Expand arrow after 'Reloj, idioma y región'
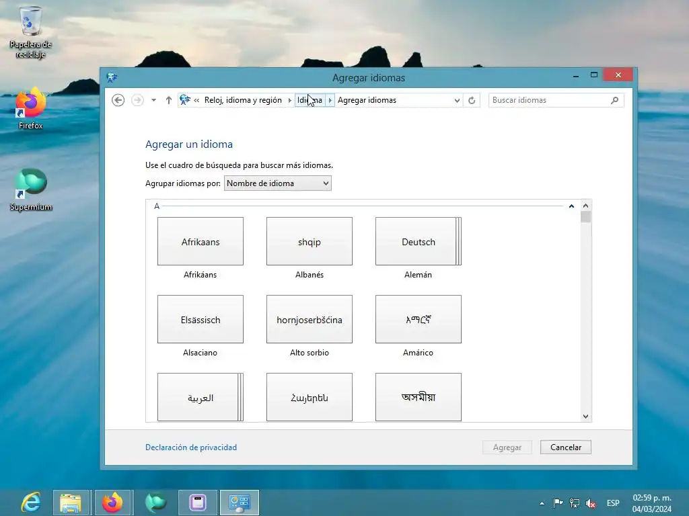Screen dimensions: 689x516 click(x=289, y=101)
